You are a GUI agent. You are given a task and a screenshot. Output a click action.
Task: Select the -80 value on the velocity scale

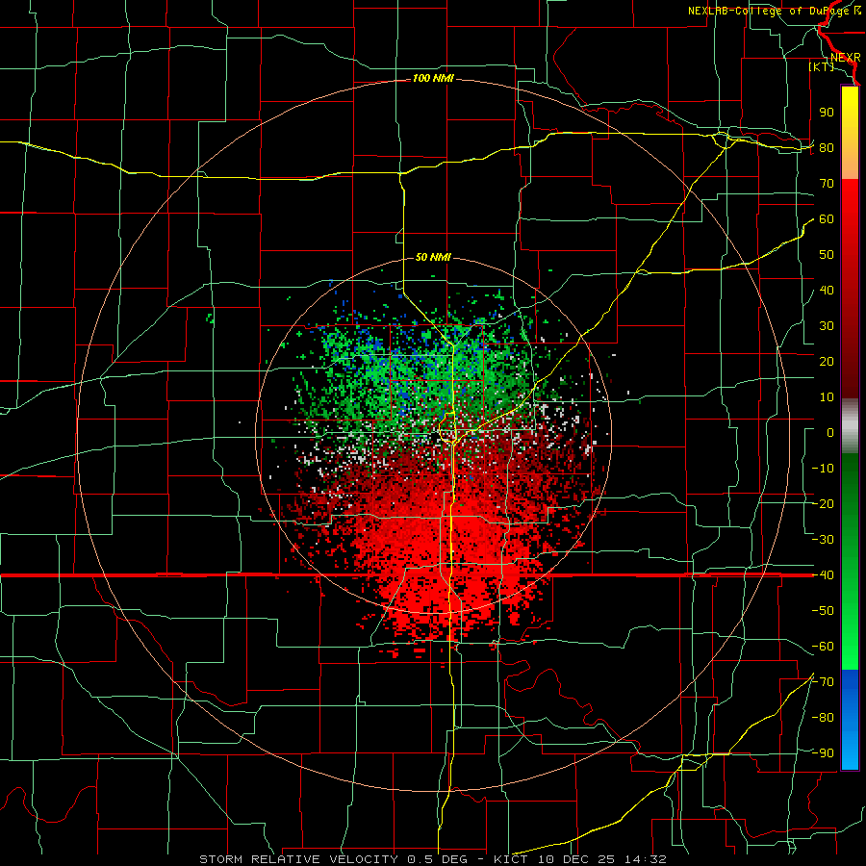[x=823, y=718]
